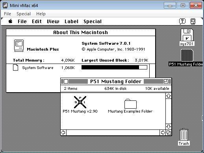Select the Trash icon
Viewport: 204px width, 153px height.
(184, 135)
